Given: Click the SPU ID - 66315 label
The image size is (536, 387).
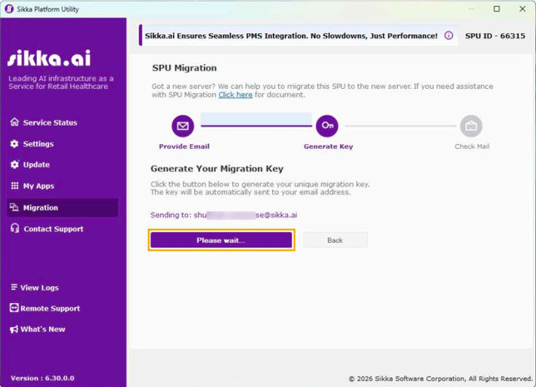Looking at the screenshot, I should click(494, 36).
